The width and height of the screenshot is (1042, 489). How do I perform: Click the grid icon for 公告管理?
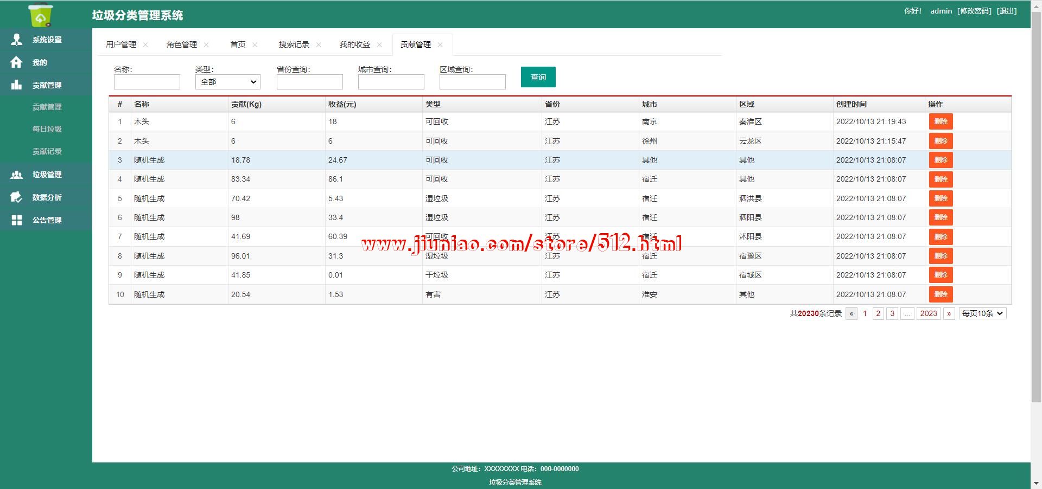pyautogui.click(x=17, y=220)
